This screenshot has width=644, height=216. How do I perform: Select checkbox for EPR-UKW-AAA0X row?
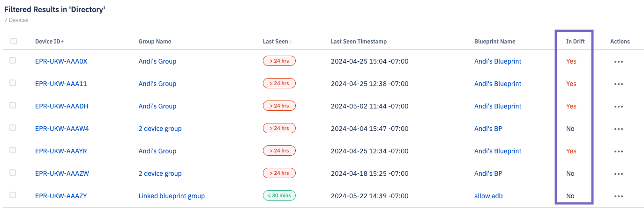pos(13,60)
